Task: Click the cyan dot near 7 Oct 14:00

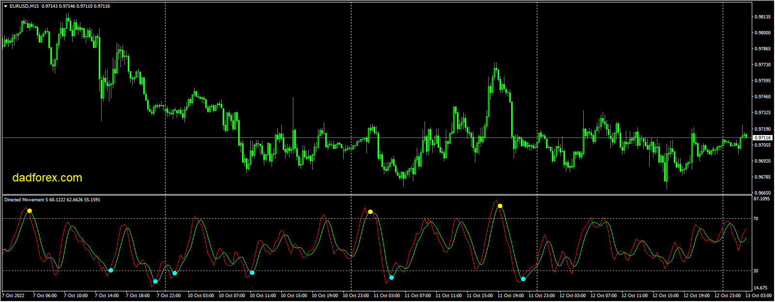Action: pyautogui.click(x=111, y=271)
